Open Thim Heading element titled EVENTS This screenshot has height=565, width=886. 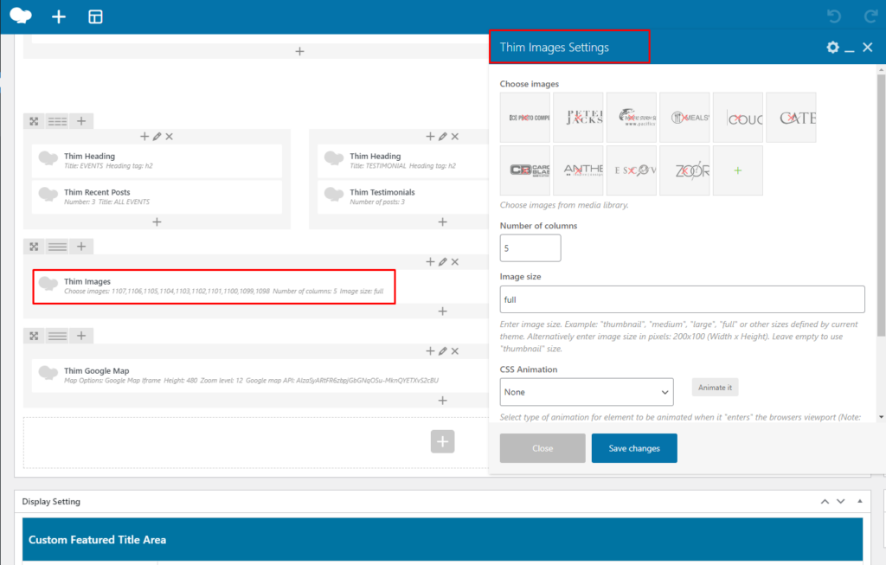pyautogui.click(x=157, y=160)
